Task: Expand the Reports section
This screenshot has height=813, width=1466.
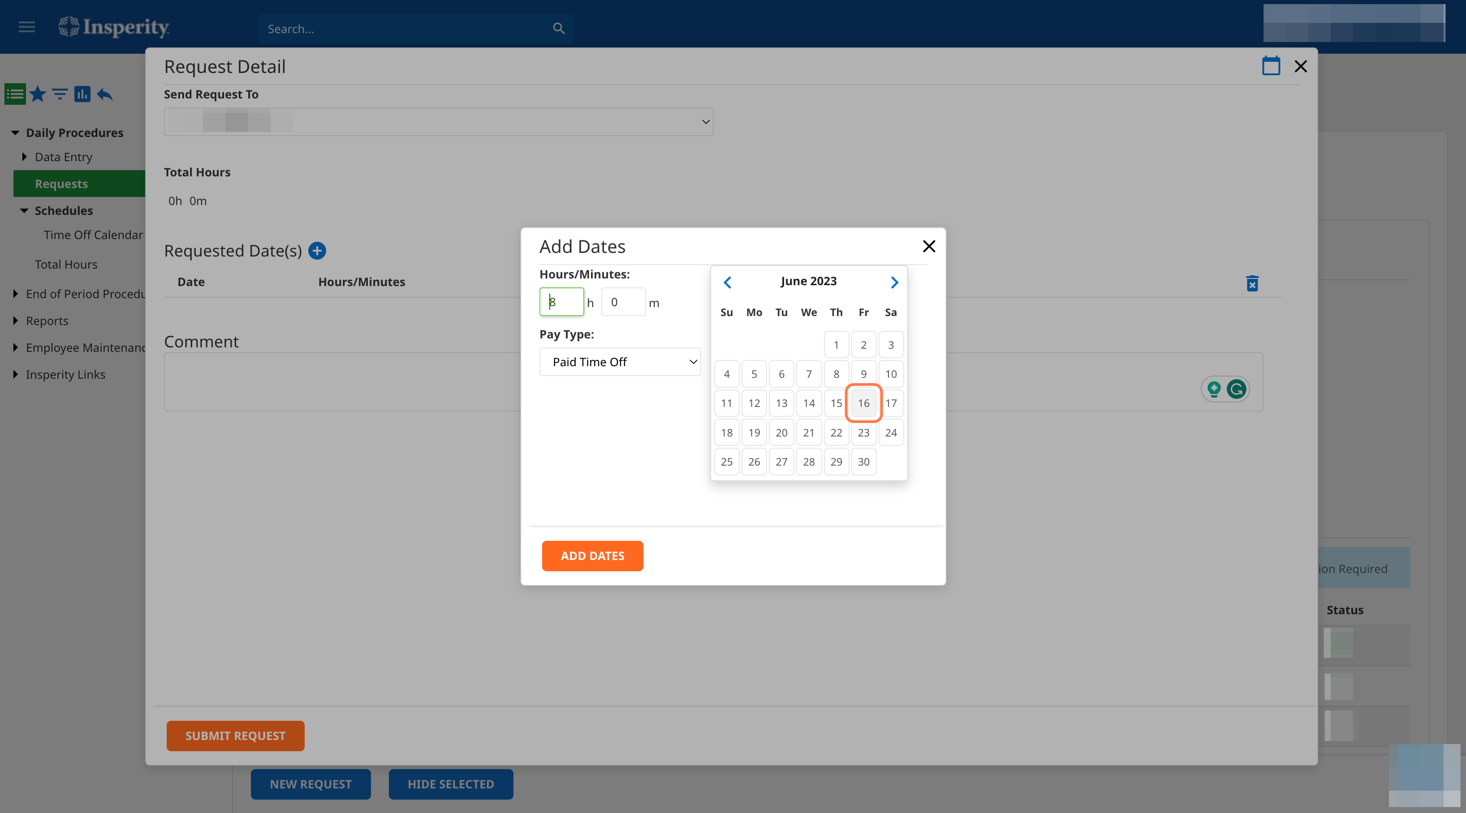Action: pos(15,320)
